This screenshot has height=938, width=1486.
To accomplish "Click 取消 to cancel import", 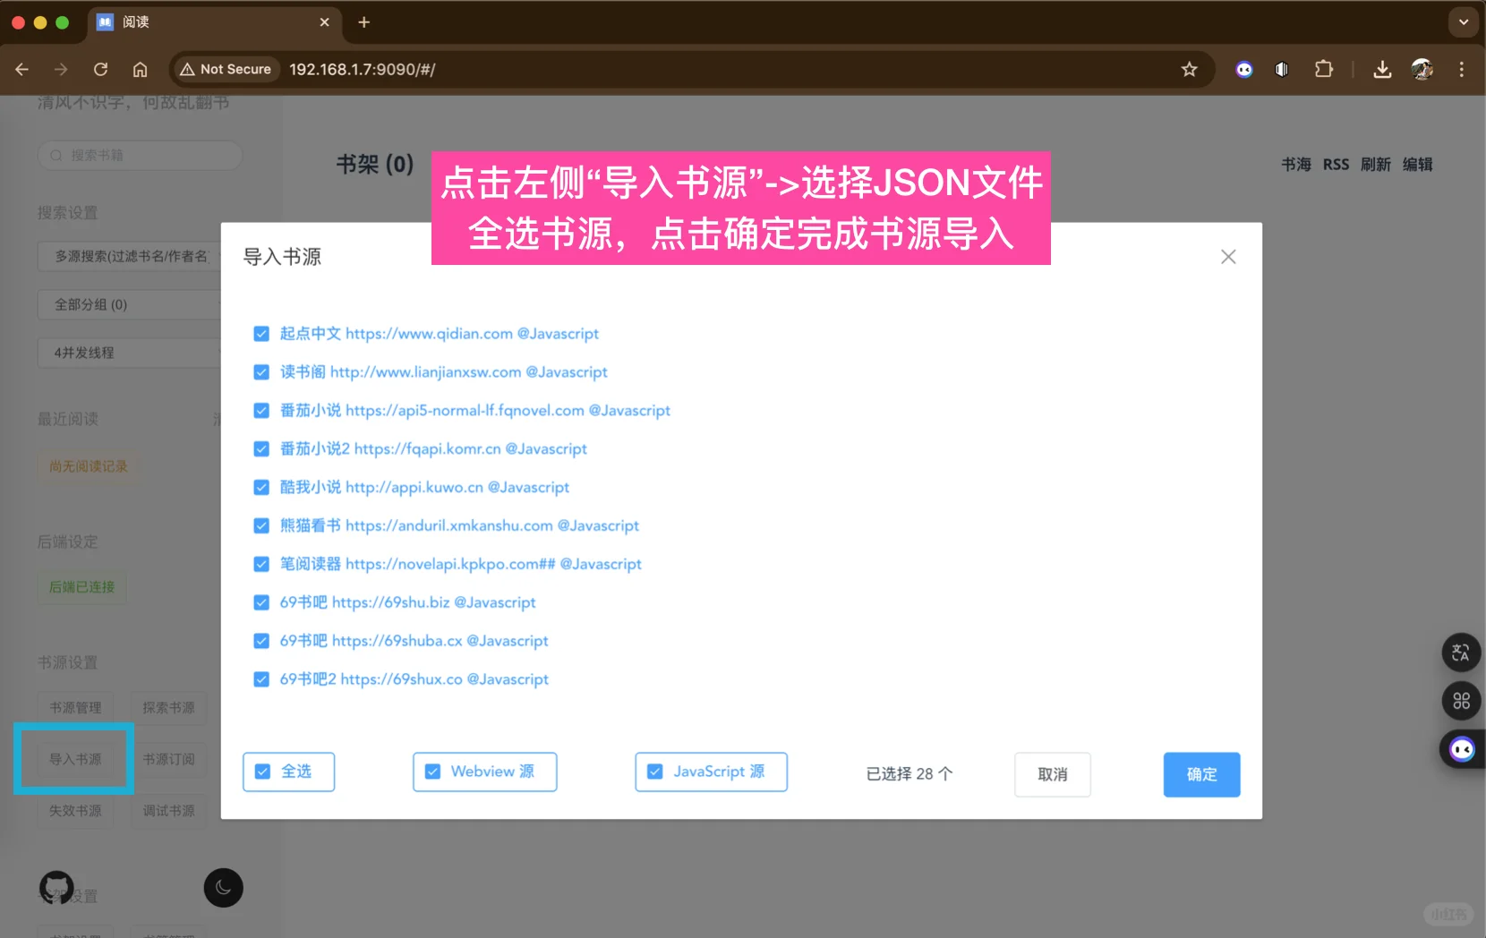I will [x=1053, y=774].
